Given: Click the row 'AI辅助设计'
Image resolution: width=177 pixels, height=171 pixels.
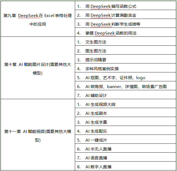Looking at the screenshot, I should [x=125, y=95].
